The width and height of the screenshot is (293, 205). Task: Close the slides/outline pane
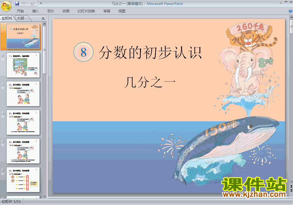[43, 18]
